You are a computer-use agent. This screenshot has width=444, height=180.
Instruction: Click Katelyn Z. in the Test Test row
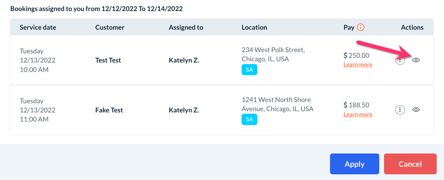pyautogui.click(x=184, y=60)
